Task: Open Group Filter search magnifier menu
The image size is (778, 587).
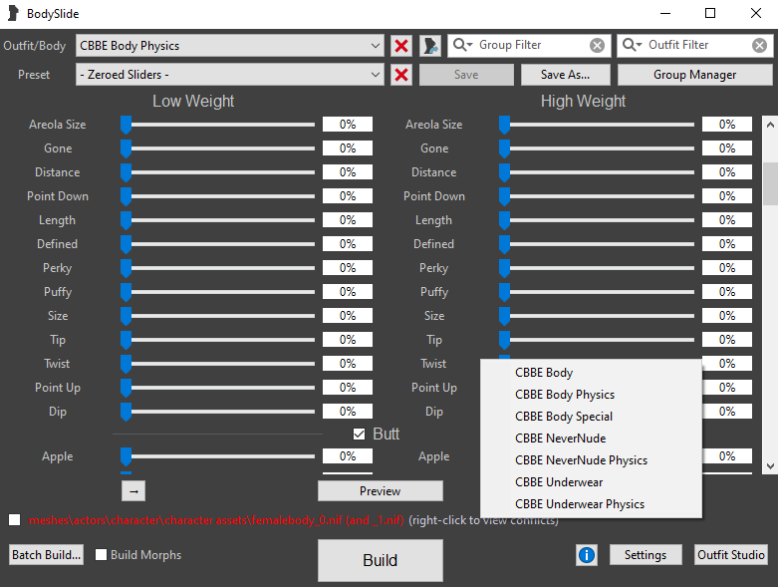Action: pos(462,45)
